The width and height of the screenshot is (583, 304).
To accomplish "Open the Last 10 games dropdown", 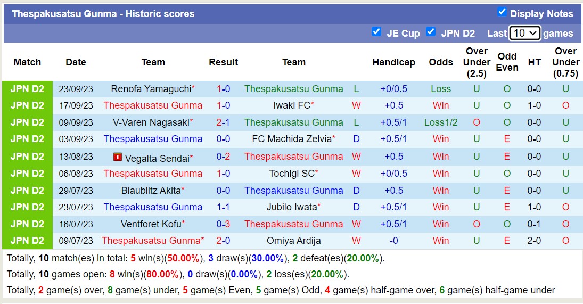I will pyautogui.click(x=524, y=33).
